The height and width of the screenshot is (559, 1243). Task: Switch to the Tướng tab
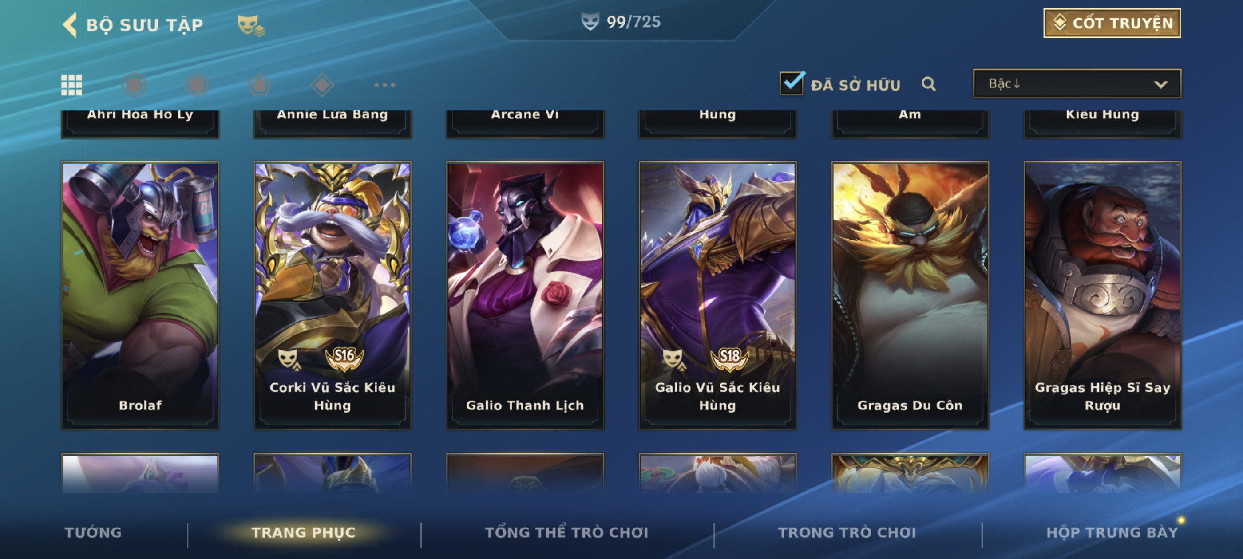pos(93,532)
